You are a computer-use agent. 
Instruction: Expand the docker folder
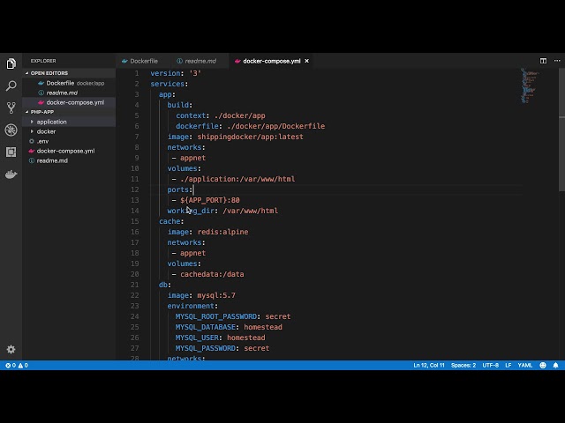(x=46, y=131)
